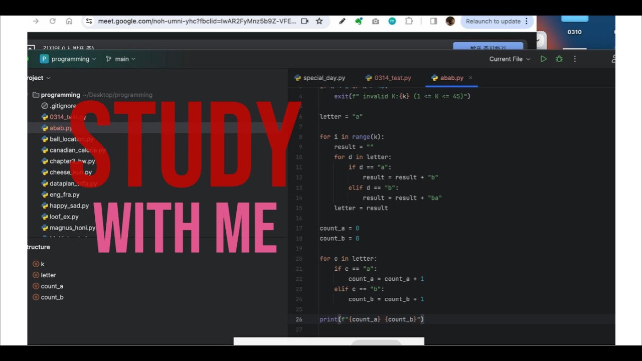Open magnus_honi.py in the project tree

(68, 228)
